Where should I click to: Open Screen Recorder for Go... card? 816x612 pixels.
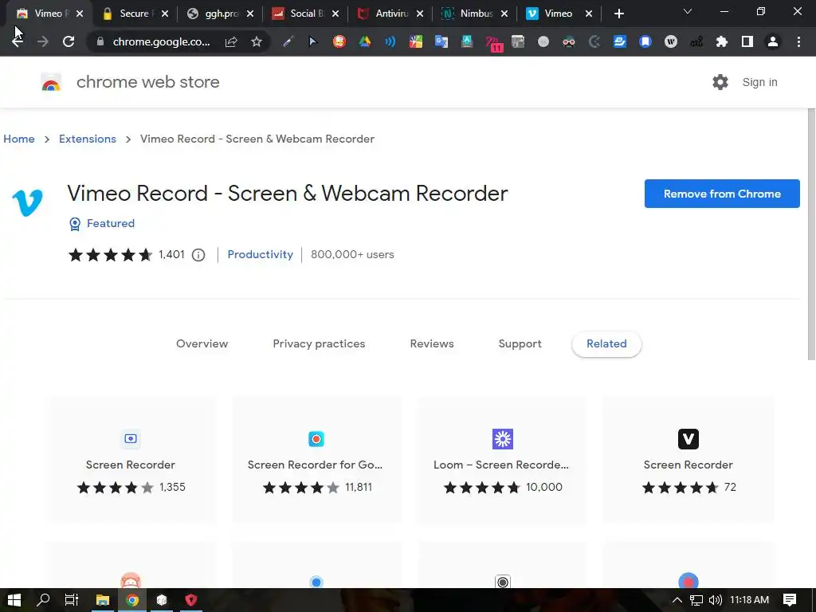[316, 459]
